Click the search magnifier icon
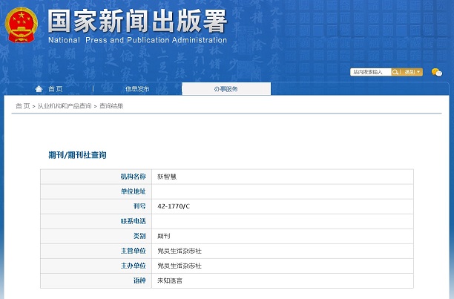454x299 pixels. (396, 72)
